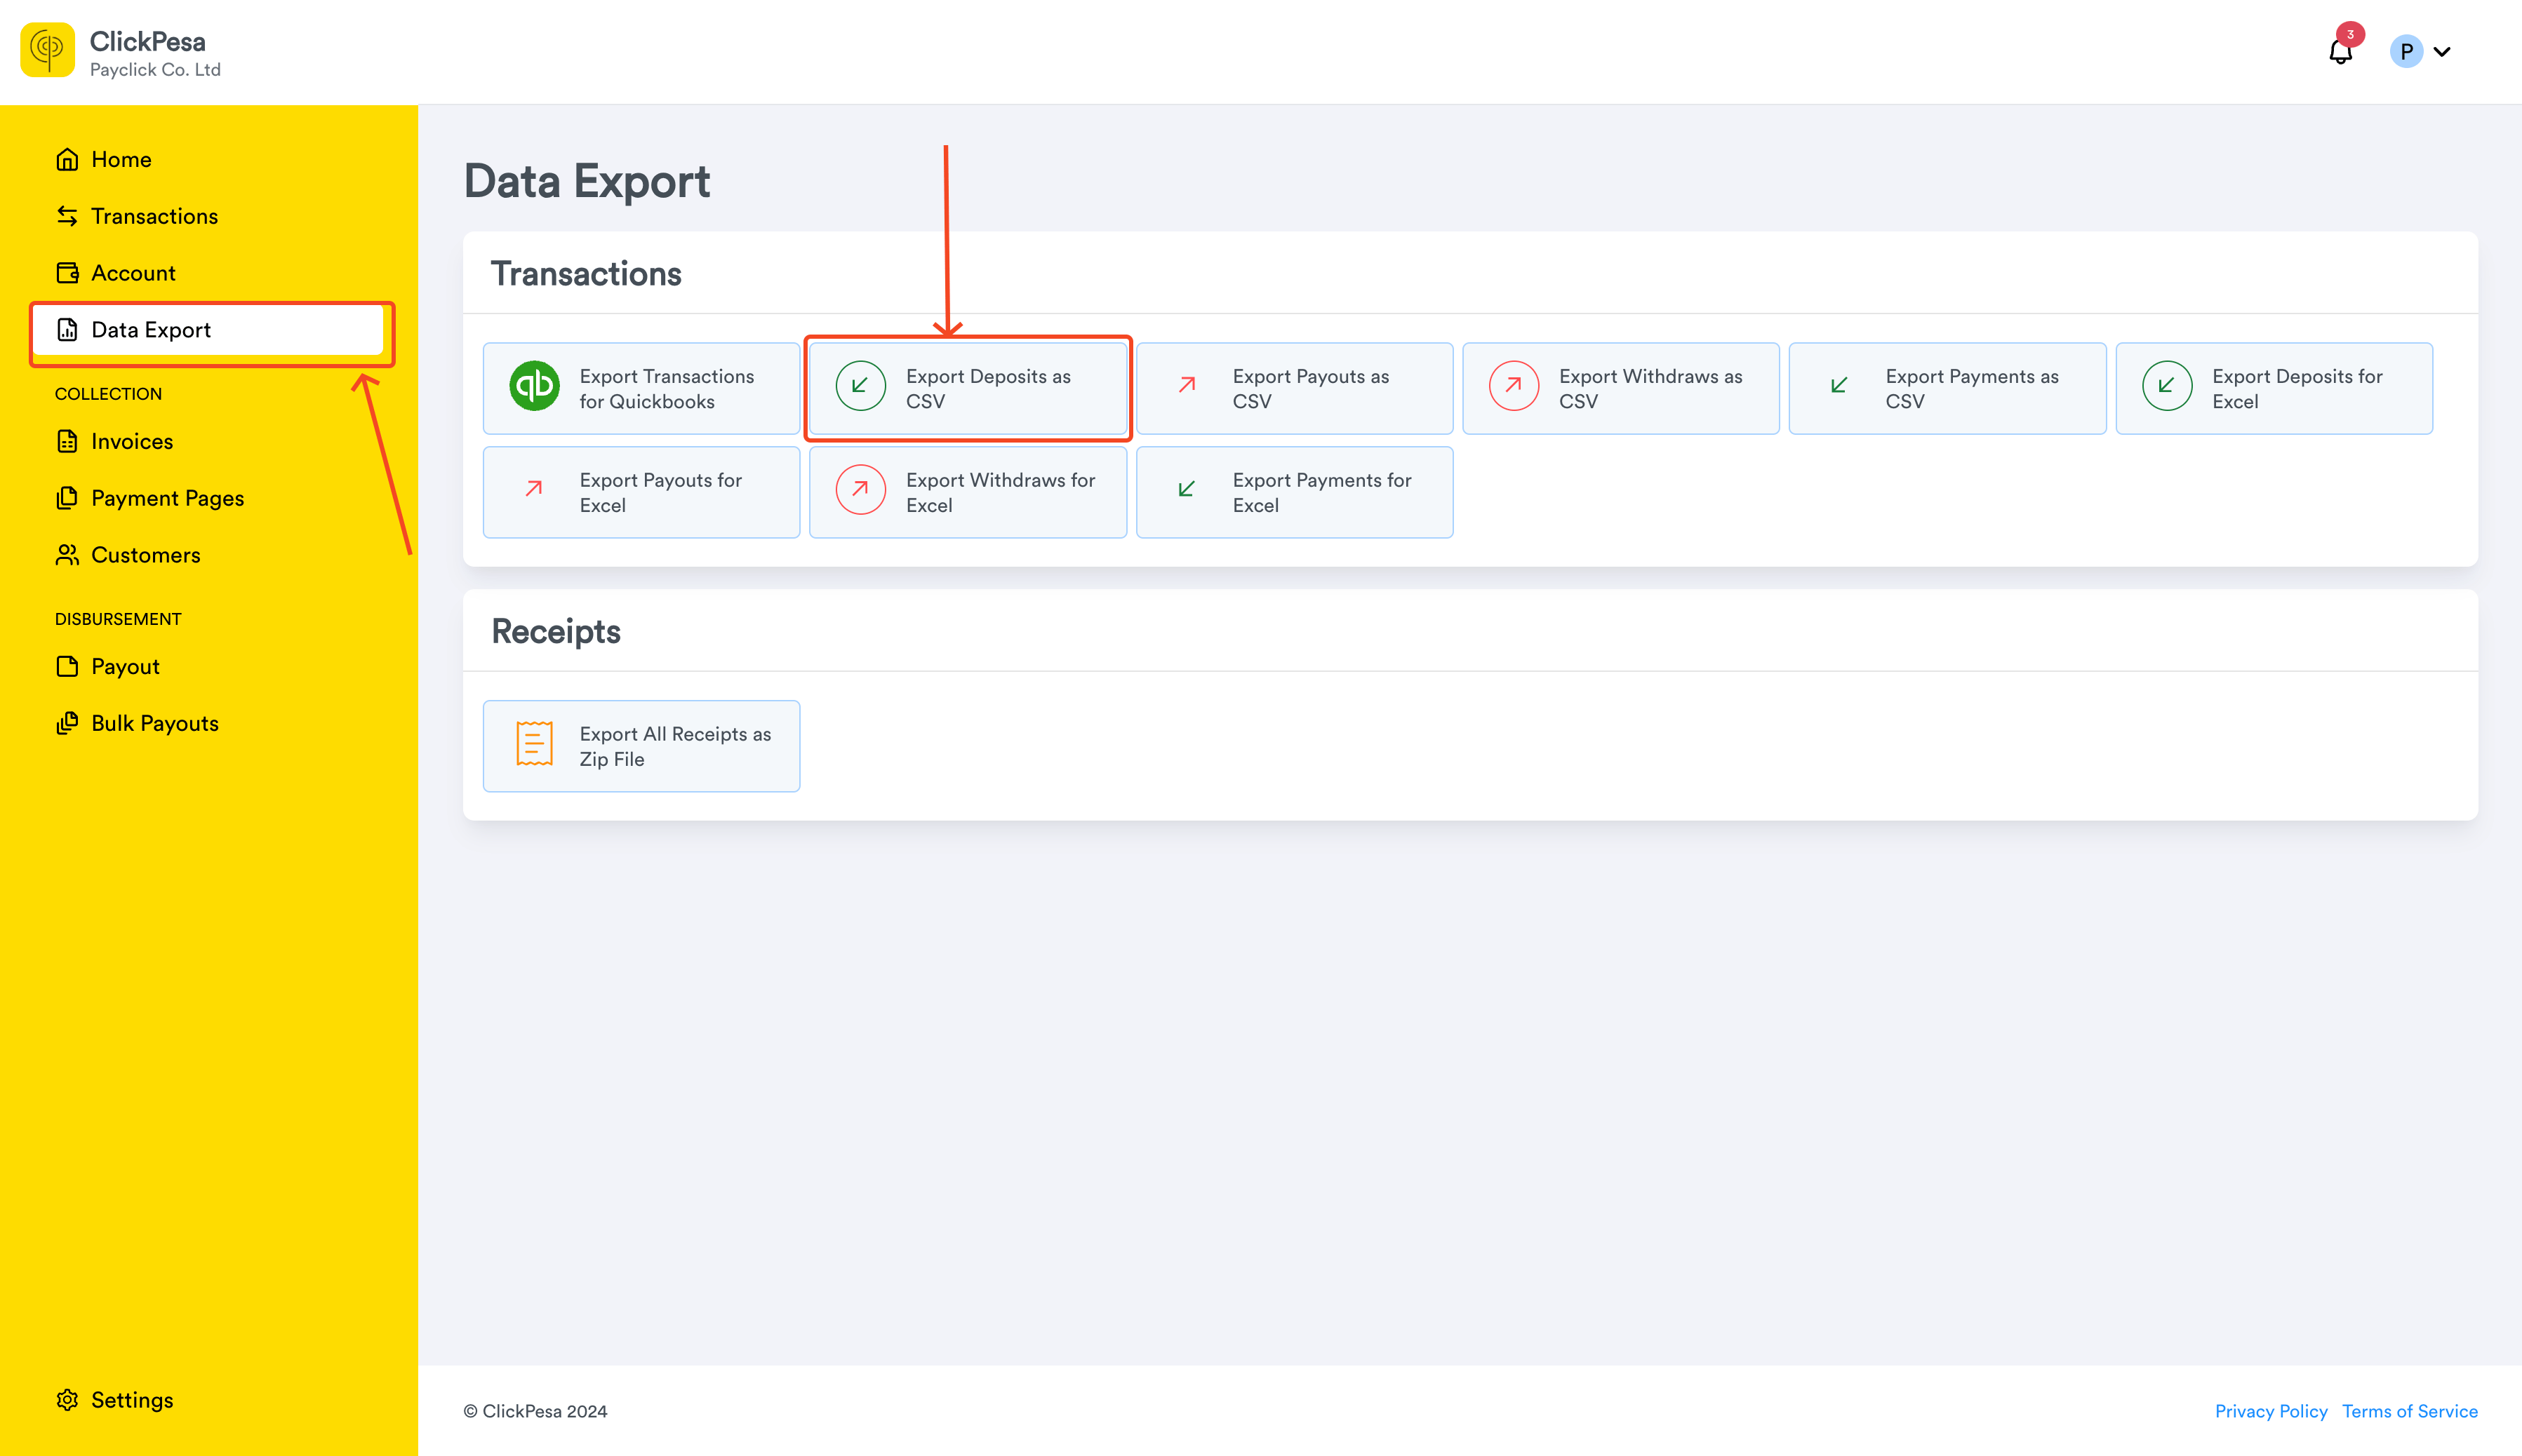
Task: Click Export Payouts as CSV label
Action: point(1311,389)
